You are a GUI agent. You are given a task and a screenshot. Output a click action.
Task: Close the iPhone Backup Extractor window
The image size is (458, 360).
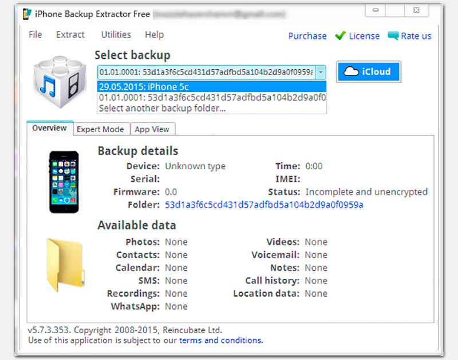coord(417,10)
